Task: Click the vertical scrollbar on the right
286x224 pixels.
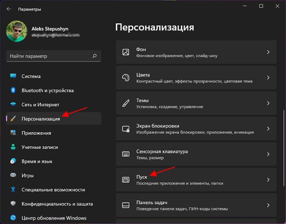Action: pyautogui.click(x=284, y=148)
